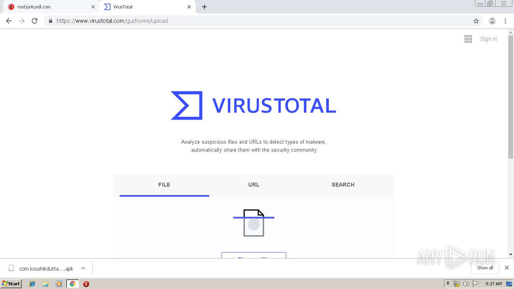The height and width of the screenshot is (289, 514).
Task: Click the scrollbar down arrow
Action: (511, 254)
